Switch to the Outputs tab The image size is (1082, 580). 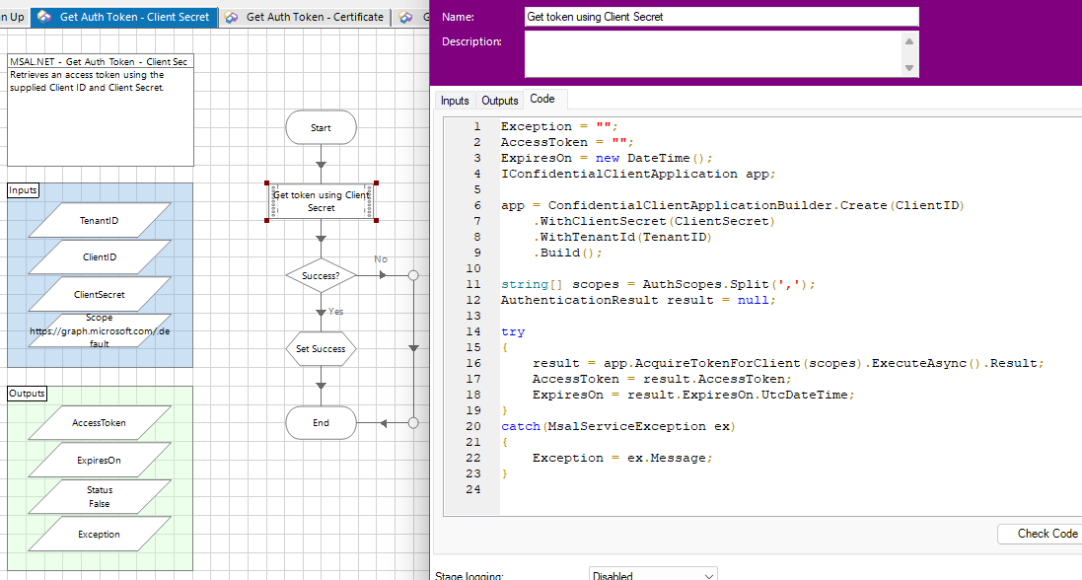500,101
